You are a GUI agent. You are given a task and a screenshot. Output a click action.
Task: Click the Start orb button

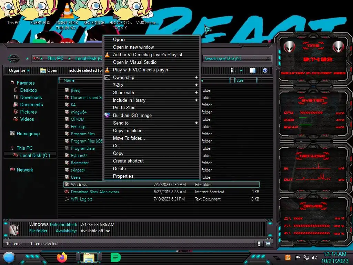click(9, 258)
